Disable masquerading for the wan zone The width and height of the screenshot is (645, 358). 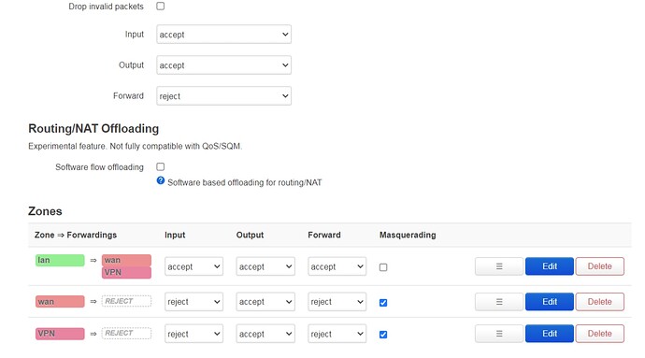383,303
